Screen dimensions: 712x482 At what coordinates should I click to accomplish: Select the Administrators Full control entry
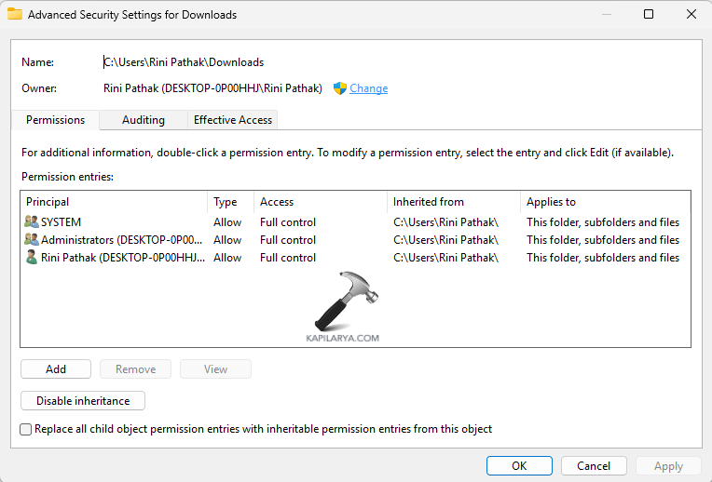pos(287,240)
